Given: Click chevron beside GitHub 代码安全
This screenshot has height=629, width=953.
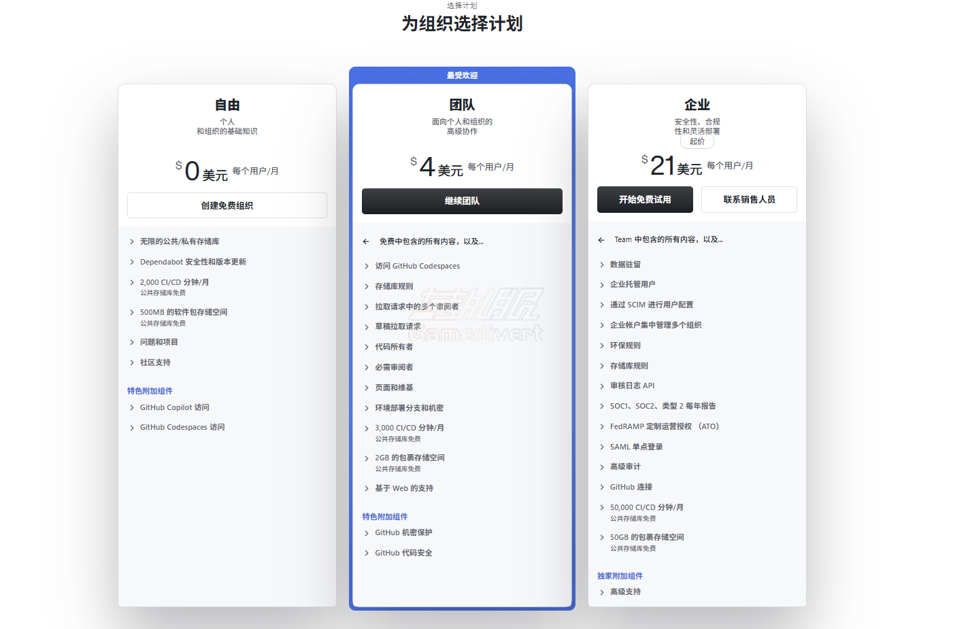Looking at the screenshot, I should coord(367,553).
